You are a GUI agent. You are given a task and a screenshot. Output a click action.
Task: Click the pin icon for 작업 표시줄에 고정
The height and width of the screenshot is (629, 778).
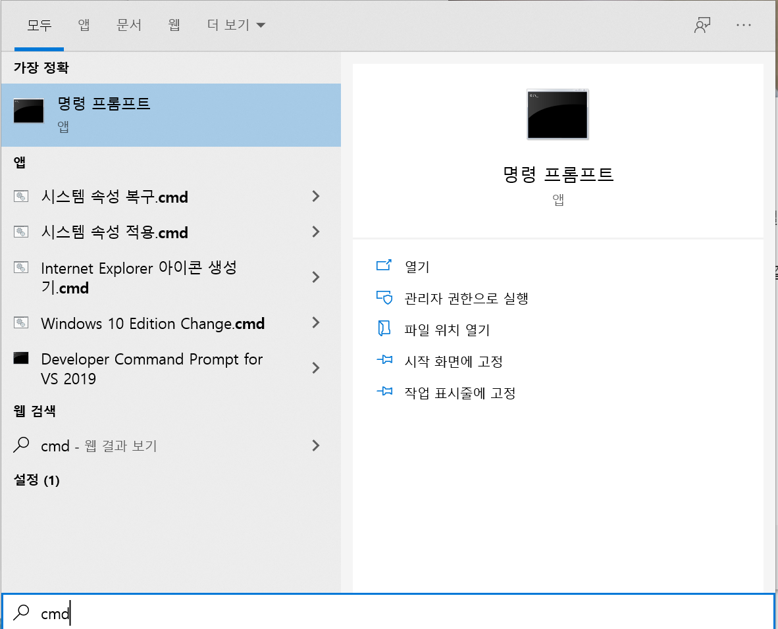click(384, 391)
